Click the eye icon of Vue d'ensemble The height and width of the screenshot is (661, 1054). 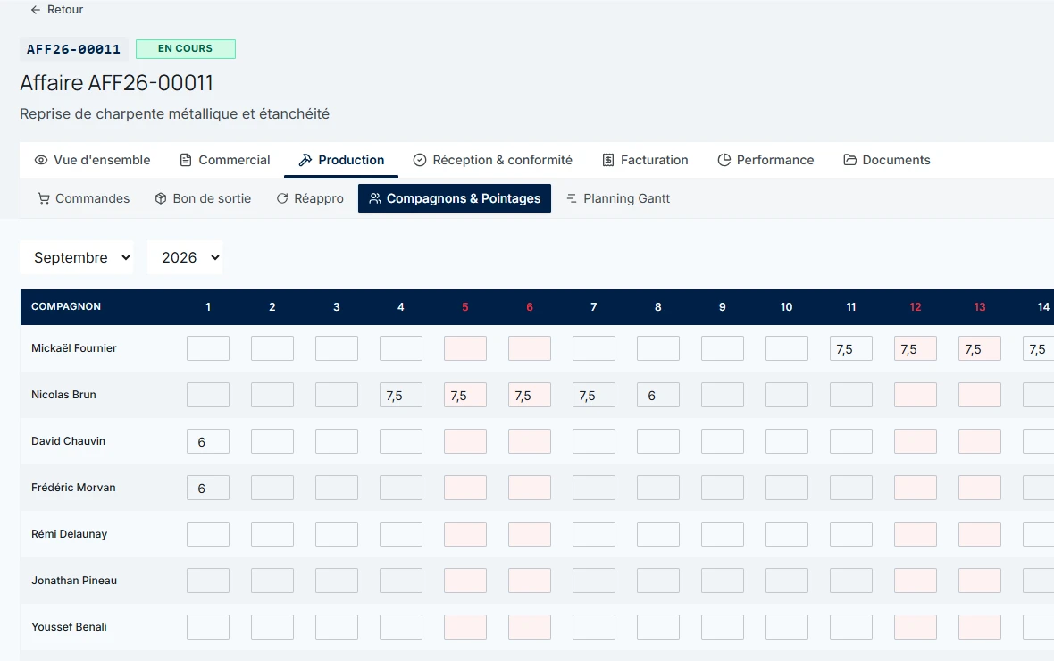coord(41,160)
